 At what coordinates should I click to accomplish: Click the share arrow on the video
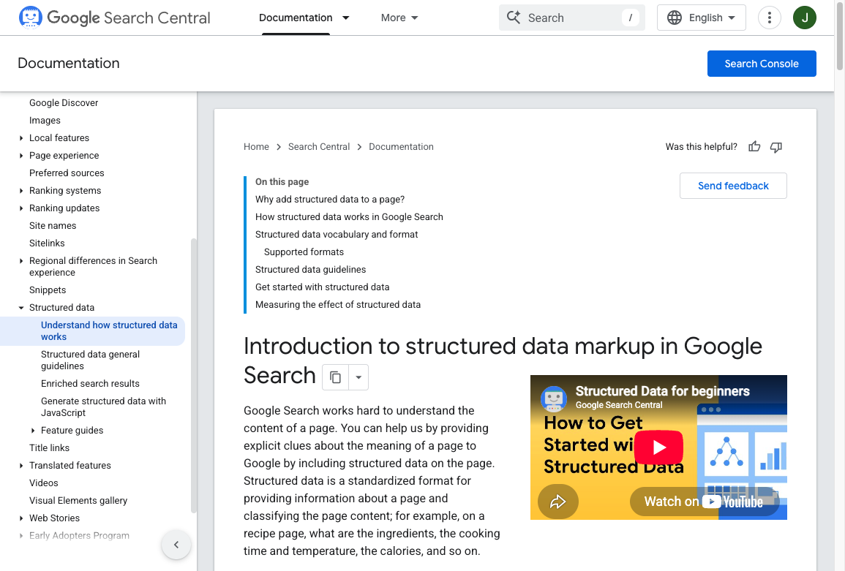(x=557, y=502)
